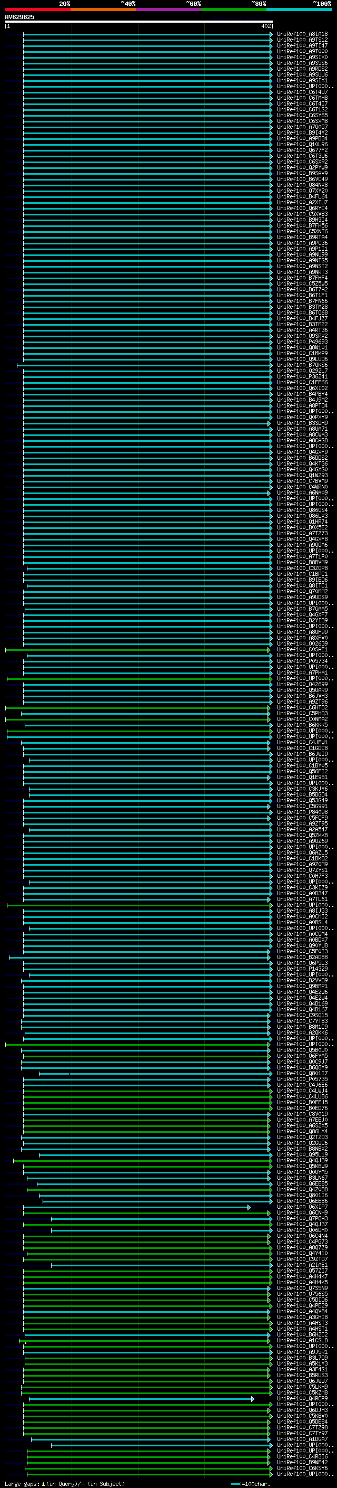
Task: Click the green alignment bar for UniRef100_C0NMA2
Action: tap(138, 720)
